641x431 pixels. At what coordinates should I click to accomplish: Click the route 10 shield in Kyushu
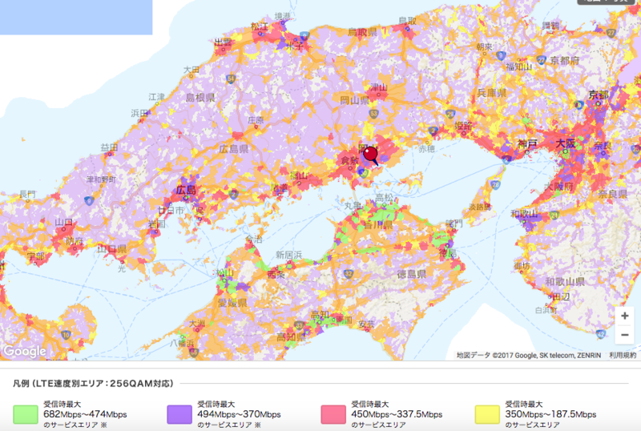coord(66,335)
